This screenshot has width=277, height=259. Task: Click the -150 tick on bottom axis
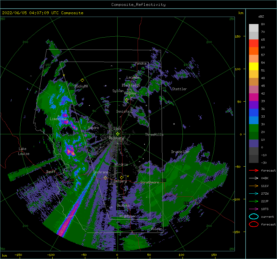[x=18, y=255]
